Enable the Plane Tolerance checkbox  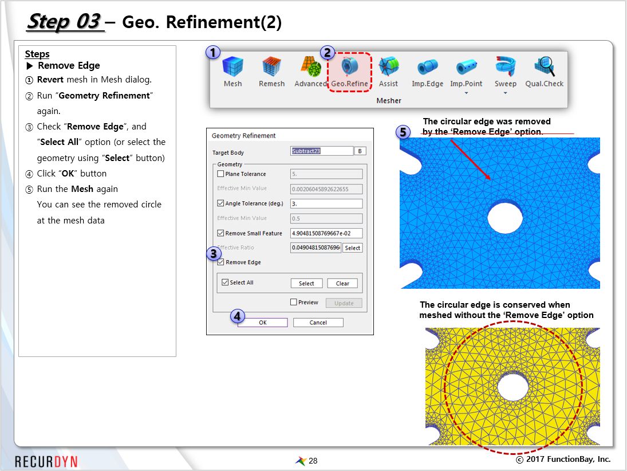click(x=221, y=174)
